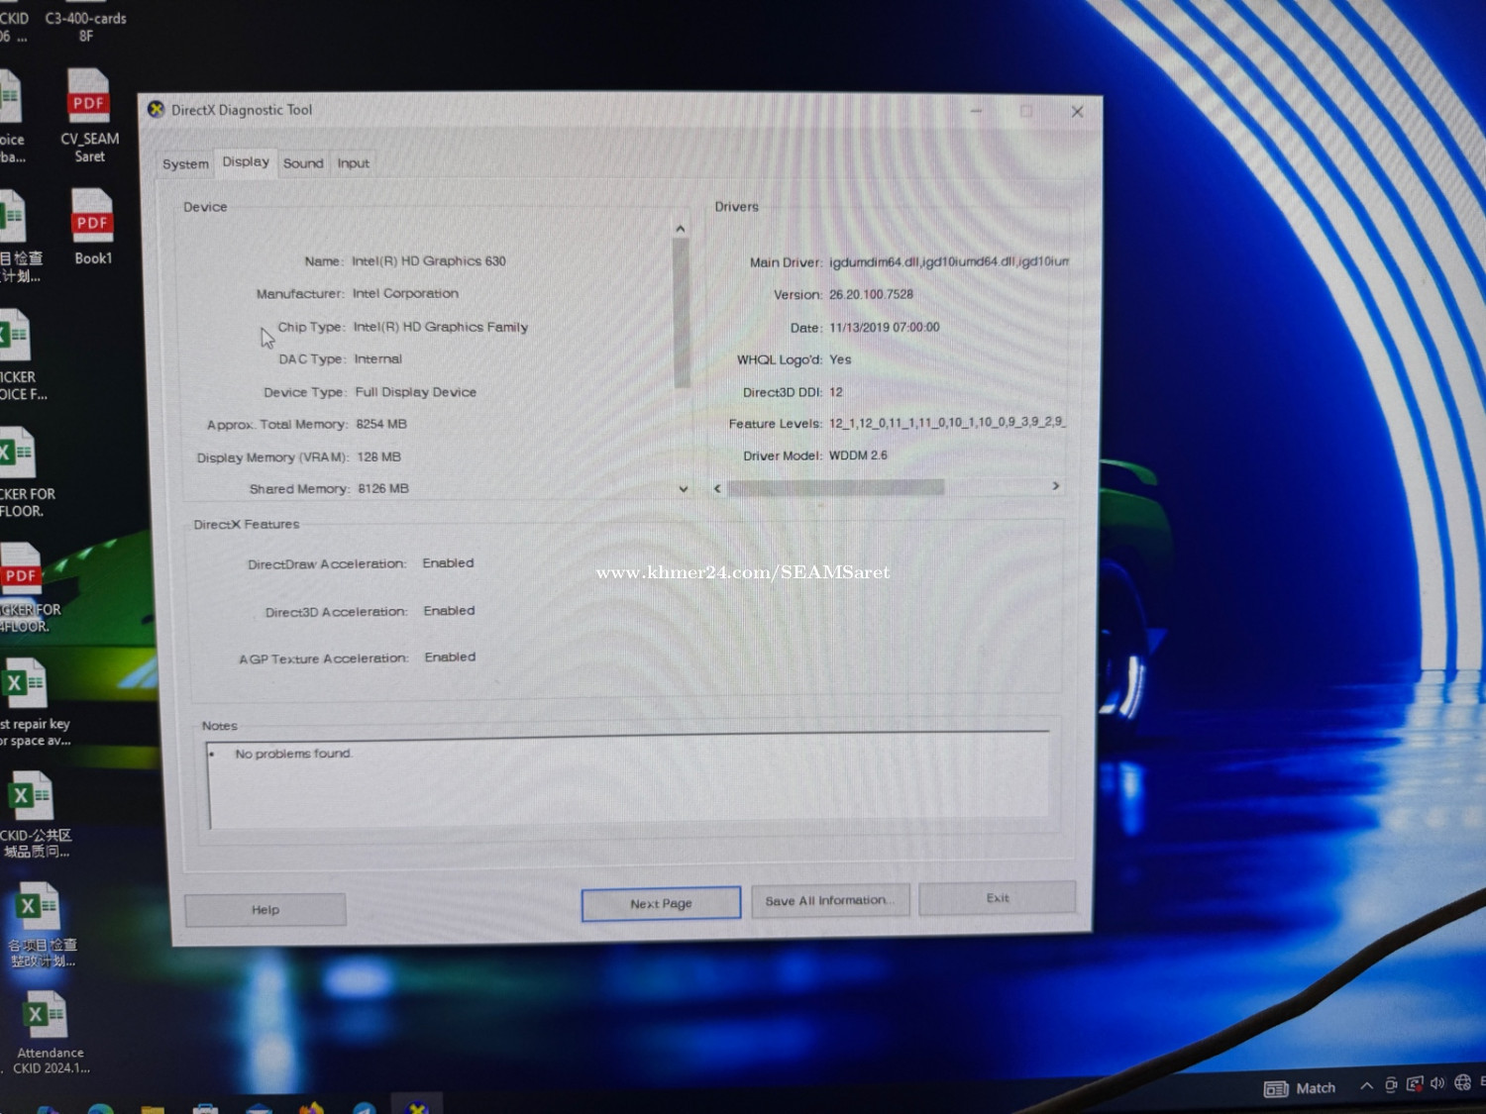
Task: Click Drivers panel scroll right arrow
Action: (1056, 486)
